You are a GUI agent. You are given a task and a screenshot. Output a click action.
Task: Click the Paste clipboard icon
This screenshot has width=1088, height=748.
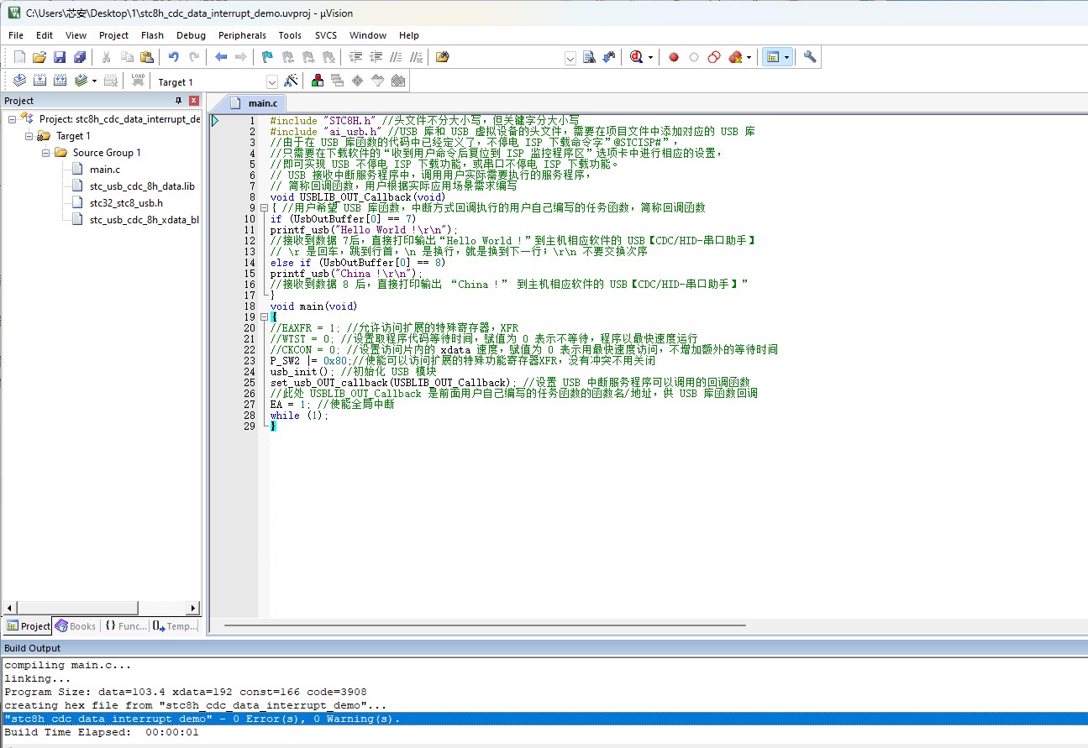pyautogui.click(x=147, y=57)
